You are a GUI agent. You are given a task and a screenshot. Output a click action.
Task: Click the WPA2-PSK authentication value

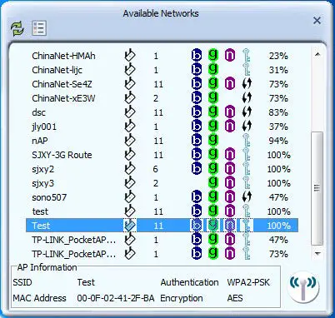248,282
